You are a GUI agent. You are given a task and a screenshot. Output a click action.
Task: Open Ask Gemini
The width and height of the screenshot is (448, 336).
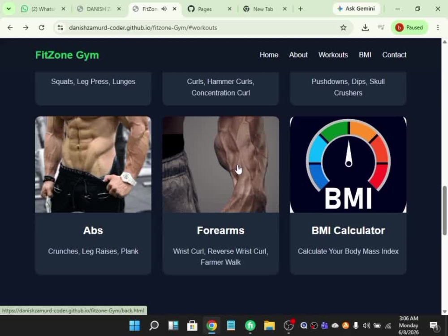[356, 9]
